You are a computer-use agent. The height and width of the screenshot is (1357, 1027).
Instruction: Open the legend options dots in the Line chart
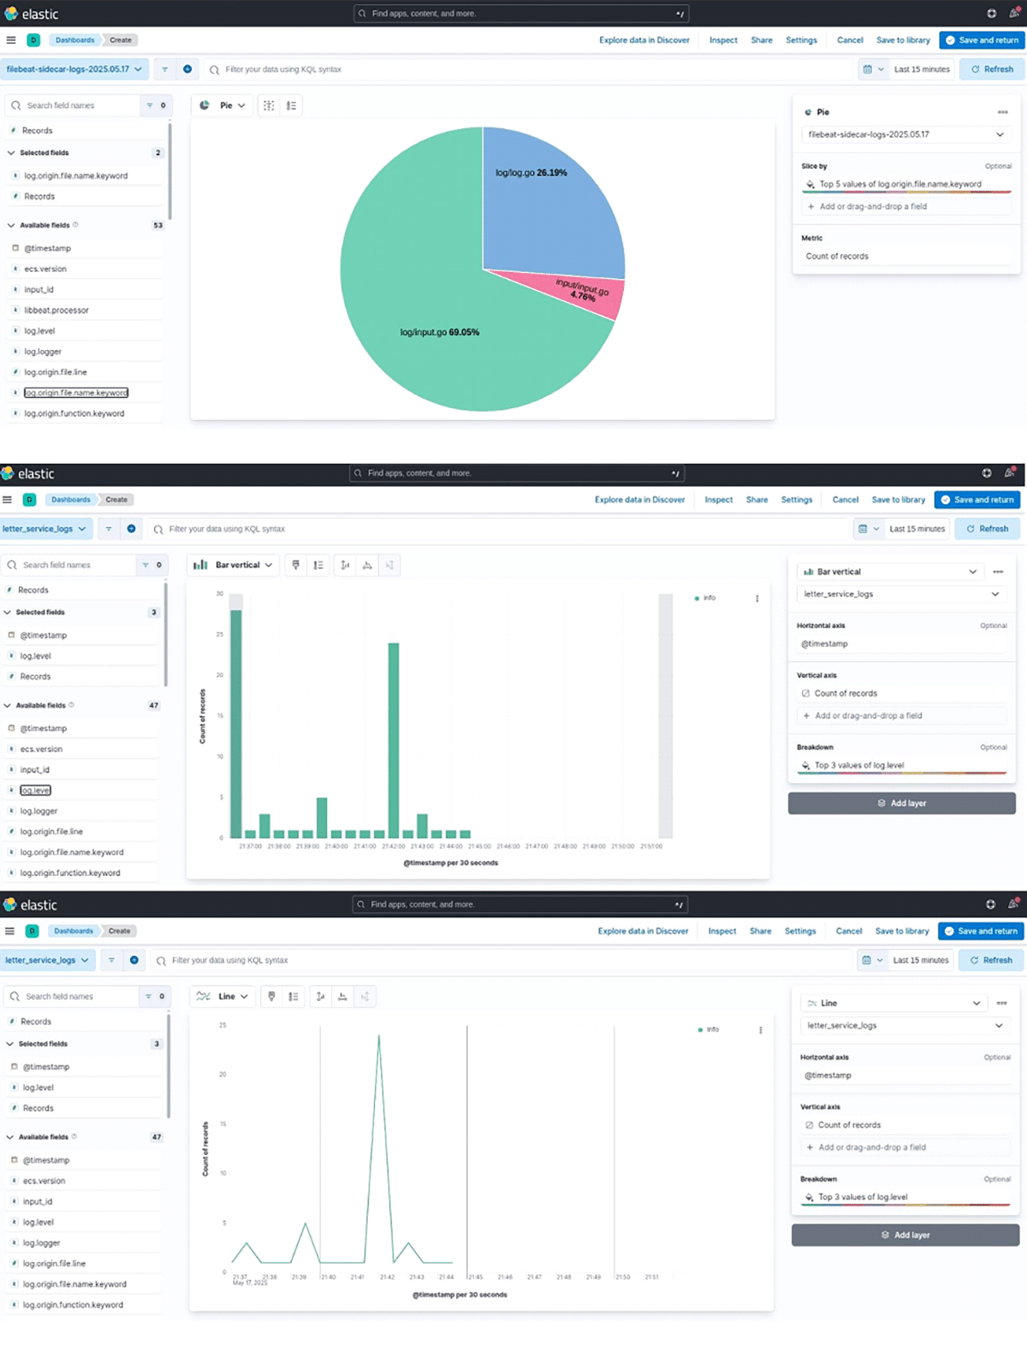761,1029
